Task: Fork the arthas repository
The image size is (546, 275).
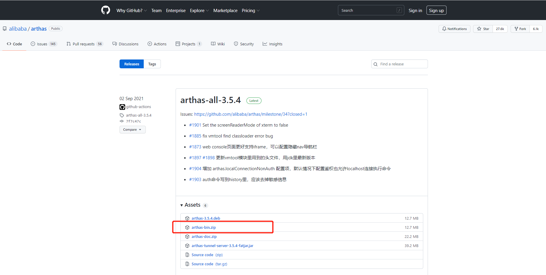Action: tap(520, 29)
